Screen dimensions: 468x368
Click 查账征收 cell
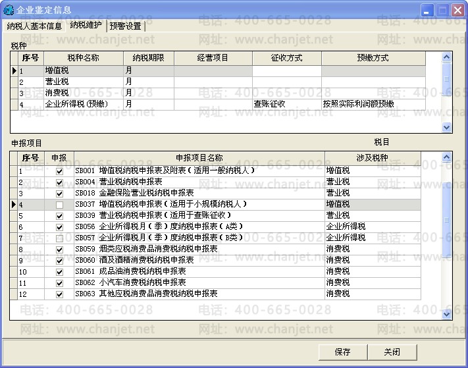point(287,104)
